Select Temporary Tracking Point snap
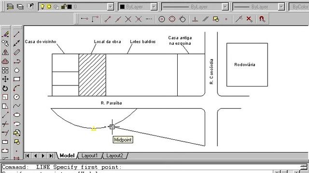This screenshot has height=173, width=309. tap(84, 19)
